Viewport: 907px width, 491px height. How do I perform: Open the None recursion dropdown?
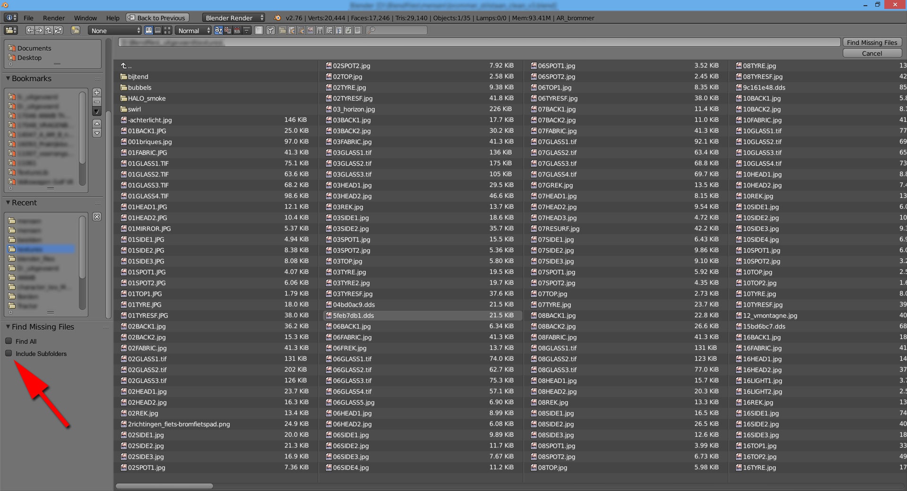[x=115, y=30]
